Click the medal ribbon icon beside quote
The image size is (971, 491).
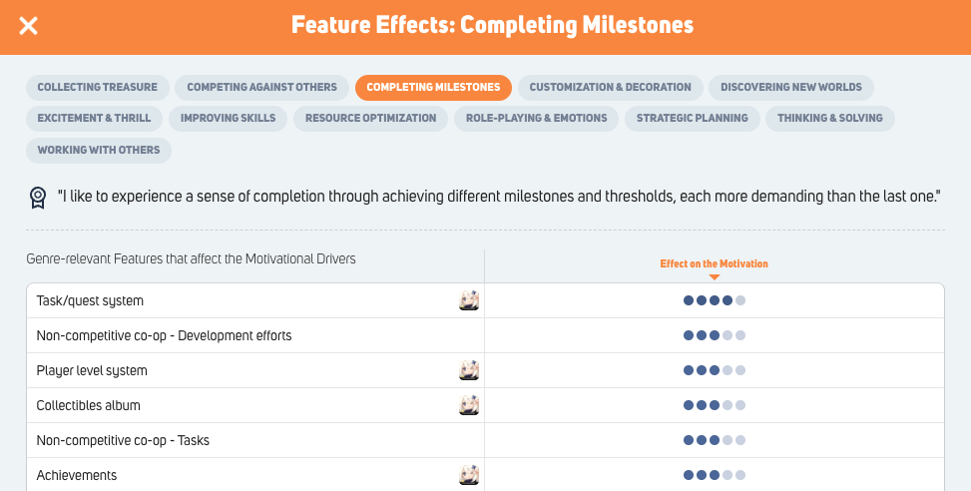[x=38, y=198]
